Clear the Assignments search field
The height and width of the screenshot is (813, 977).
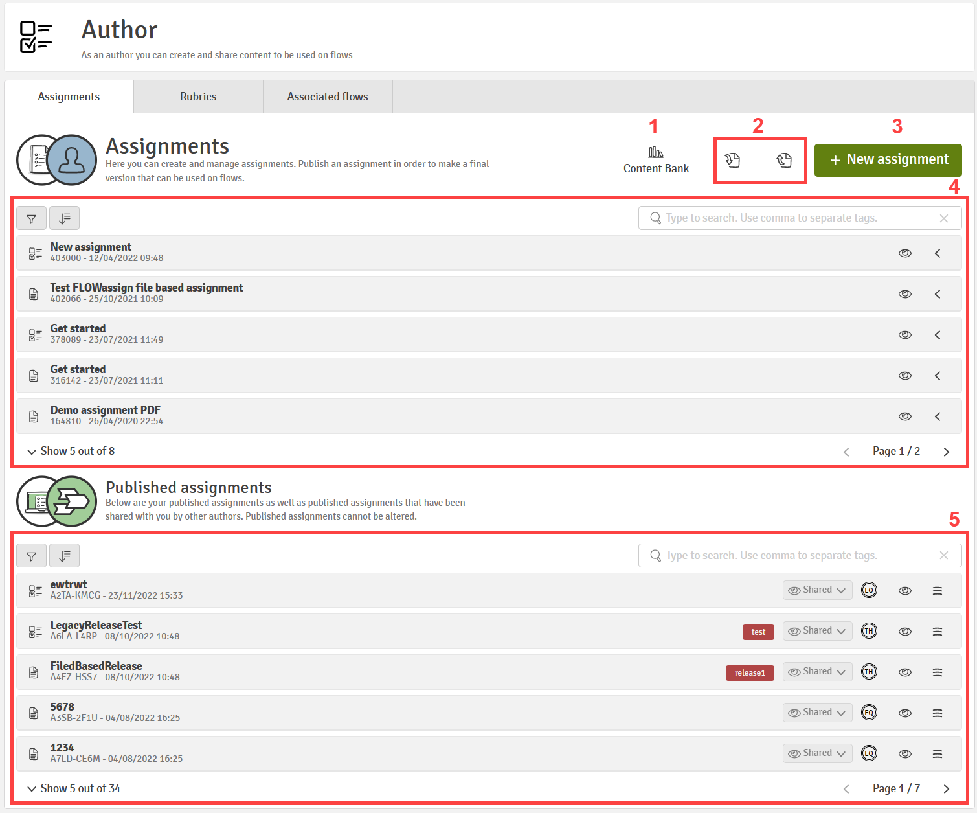[944, 218]
